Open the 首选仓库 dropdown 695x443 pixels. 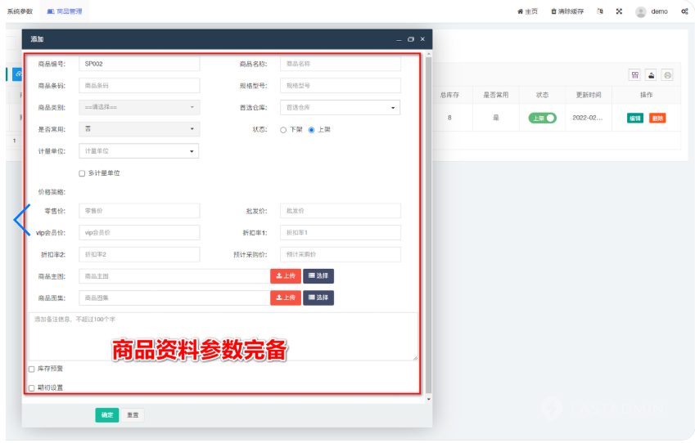(340, 107)
